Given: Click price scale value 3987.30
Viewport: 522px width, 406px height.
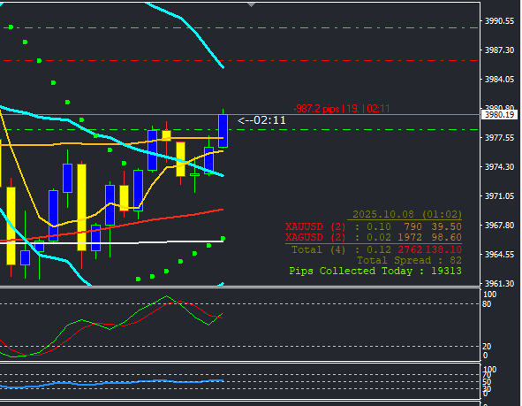Looking at the screenshot, I should tap(499, 50).
